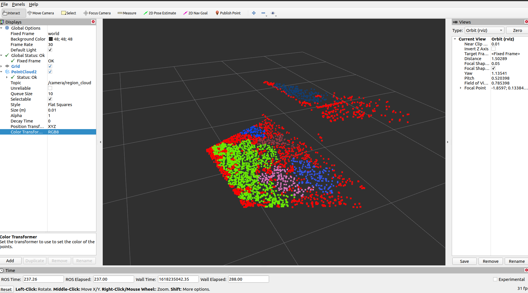Expand the Status: Ok node

tap(7, 77)
